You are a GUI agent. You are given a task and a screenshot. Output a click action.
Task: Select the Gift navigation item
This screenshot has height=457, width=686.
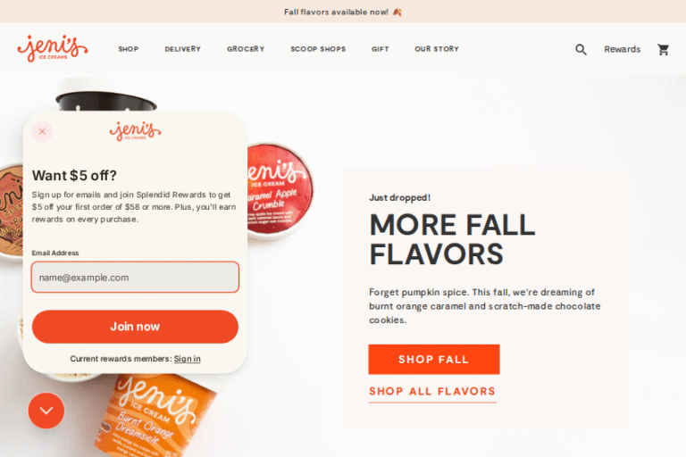(381, 49)
